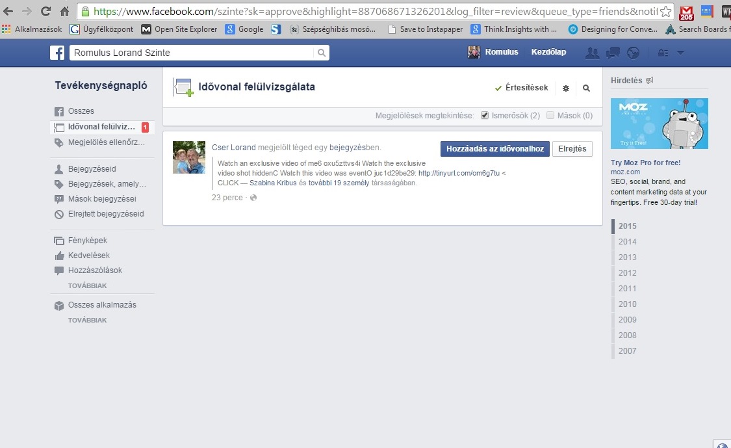Click the activity log search magnifier icon

coord(586,88)
